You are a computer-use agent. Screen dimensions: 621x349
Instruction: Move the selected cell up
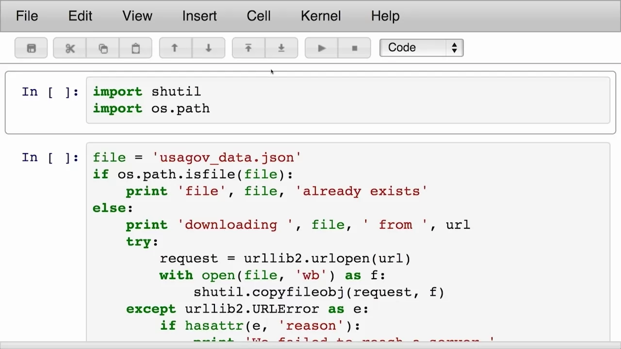pyautogui.click(x=175, y=48)
